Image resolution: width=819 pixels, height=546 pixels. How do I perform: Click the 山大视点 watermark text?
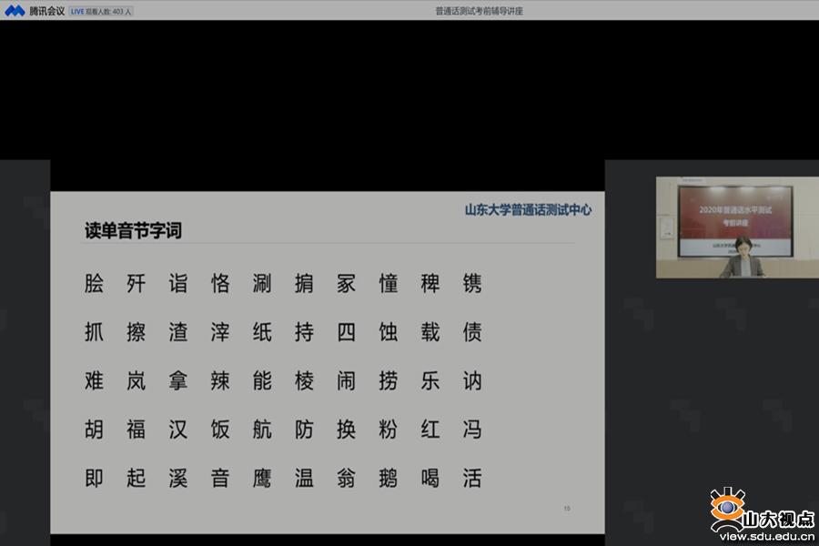coord(779,519)
